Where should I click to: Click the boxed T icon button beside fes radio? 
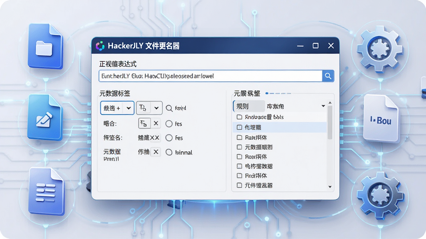144,124
